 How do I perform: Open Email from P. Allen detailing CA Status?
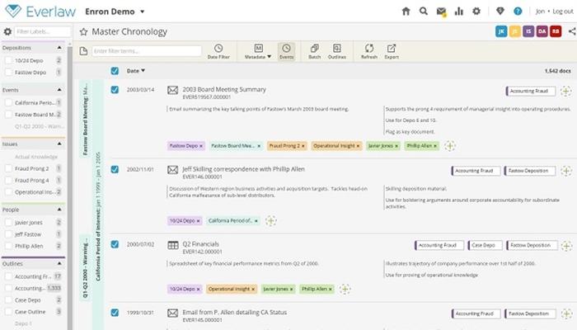pyautogui.click(x=234, y=313)
